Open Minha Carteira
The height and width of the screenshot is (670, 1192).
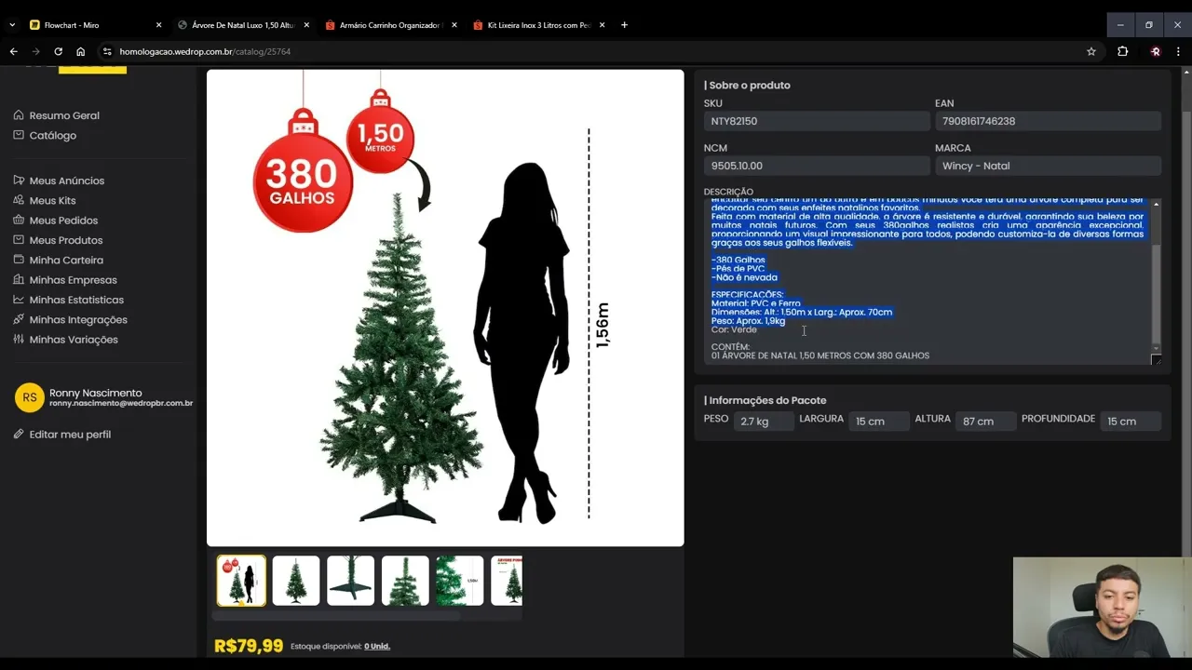[66, 261]
